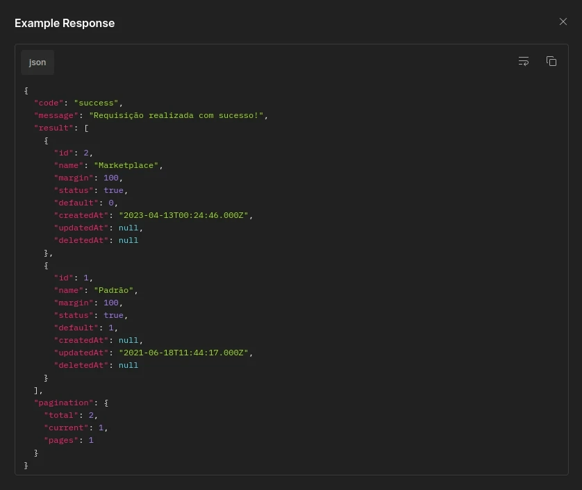Click the "code" key text

click(x=49, y=103)
